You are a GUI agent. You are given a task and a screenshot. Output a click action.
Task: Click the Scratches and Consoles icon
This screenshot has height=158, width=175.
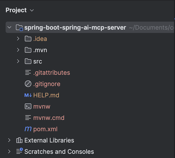coord(19,151)
